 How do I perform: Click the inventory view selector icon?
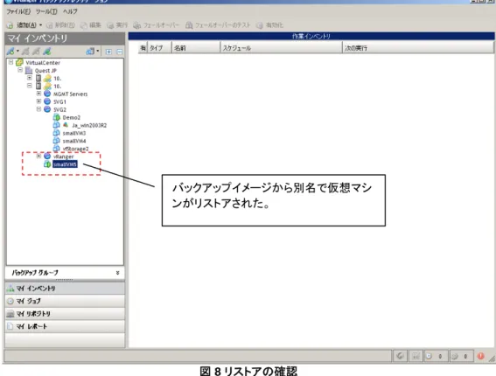pos(90,52)
